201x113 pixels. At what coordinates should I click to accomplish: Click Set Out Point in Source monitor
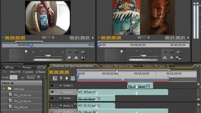tap(19, 52)
